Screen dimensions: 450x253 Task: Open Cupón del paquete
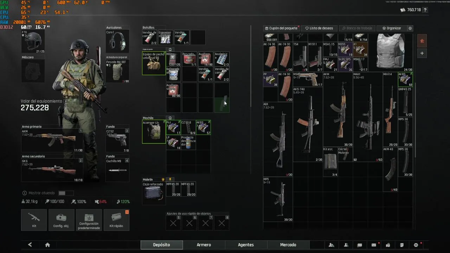[281, 28]
